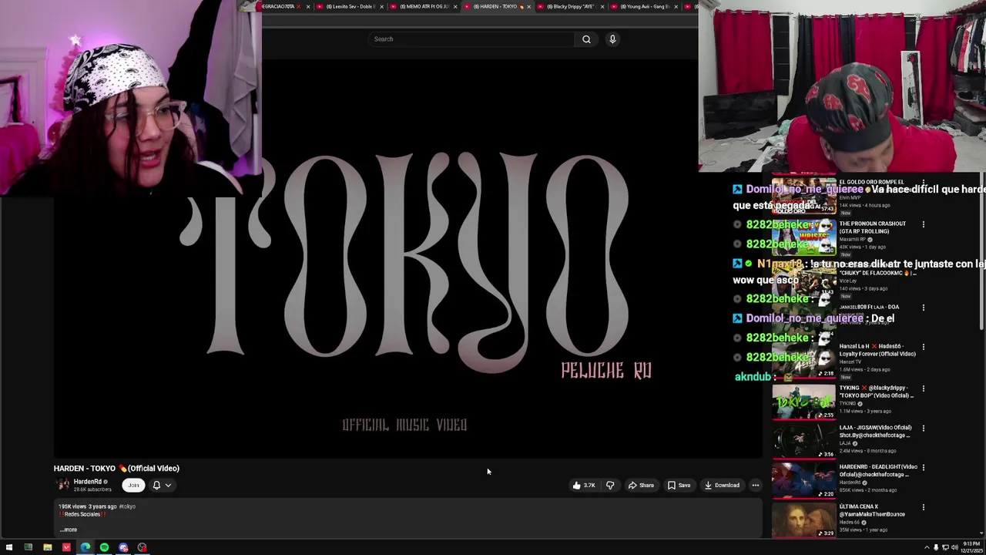Screen dimensions: 986x555
Task: Open options for JANKIEL808 Ft LAJA - DOA video
Action: coord(924,308)
